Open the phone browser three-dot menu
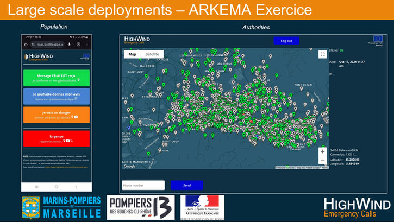394x222 pixels. [87, 45]
